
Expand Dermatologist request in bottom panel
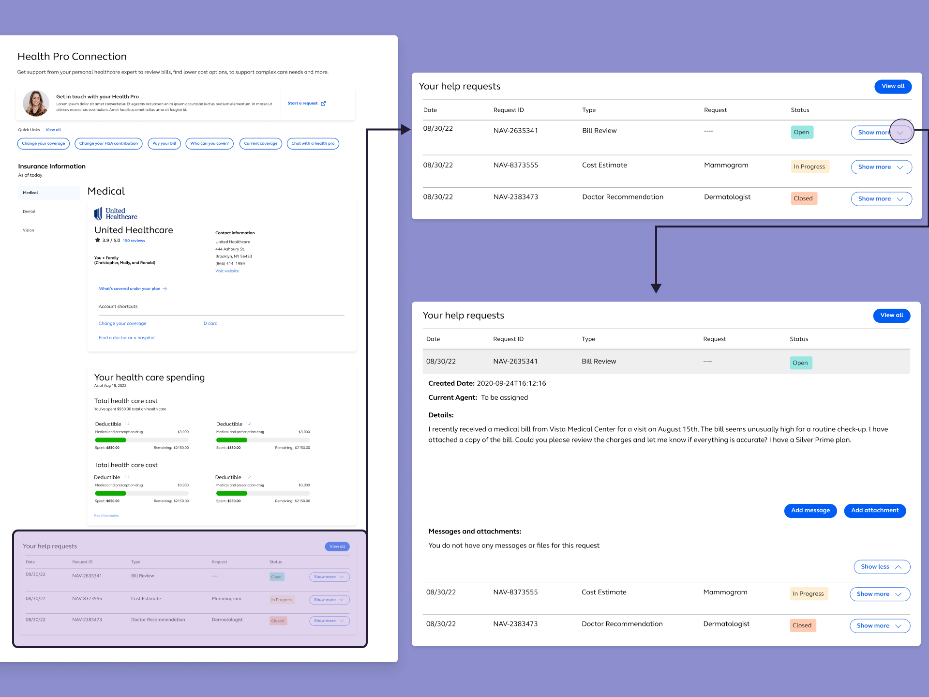(x=879, y=626)
